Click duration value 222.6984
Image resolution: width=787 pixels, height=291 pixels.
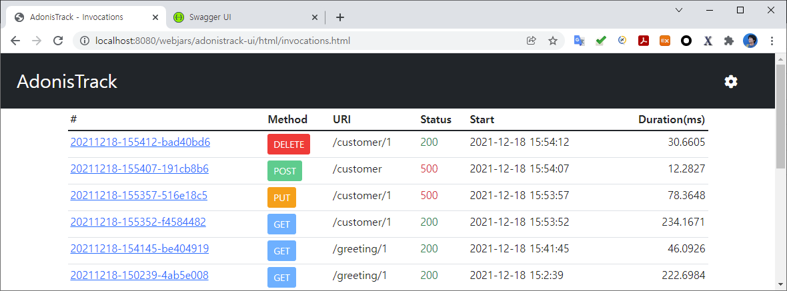point(684,275)
